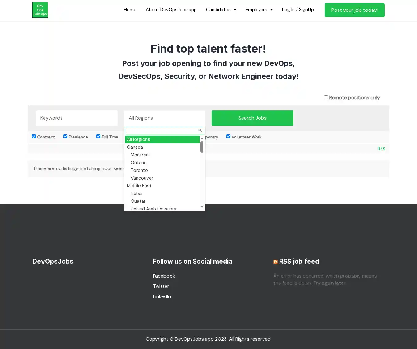The image size is (417, 349).
Task: Select Toronto from the region list
Action: 139,170
